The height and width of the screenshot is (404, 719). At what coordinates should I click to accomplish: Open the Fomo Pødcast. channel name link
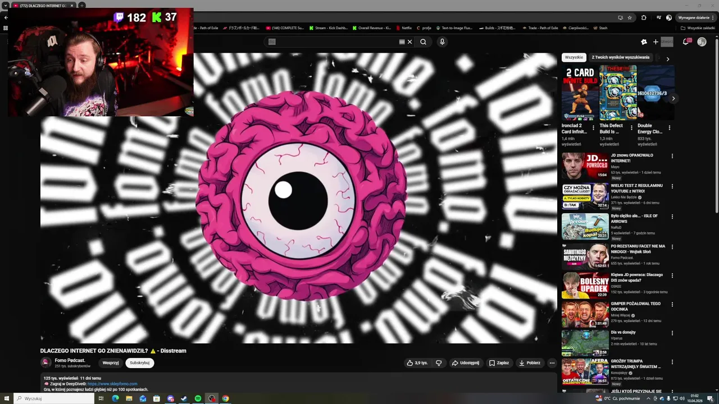click(x=70, y=360)
